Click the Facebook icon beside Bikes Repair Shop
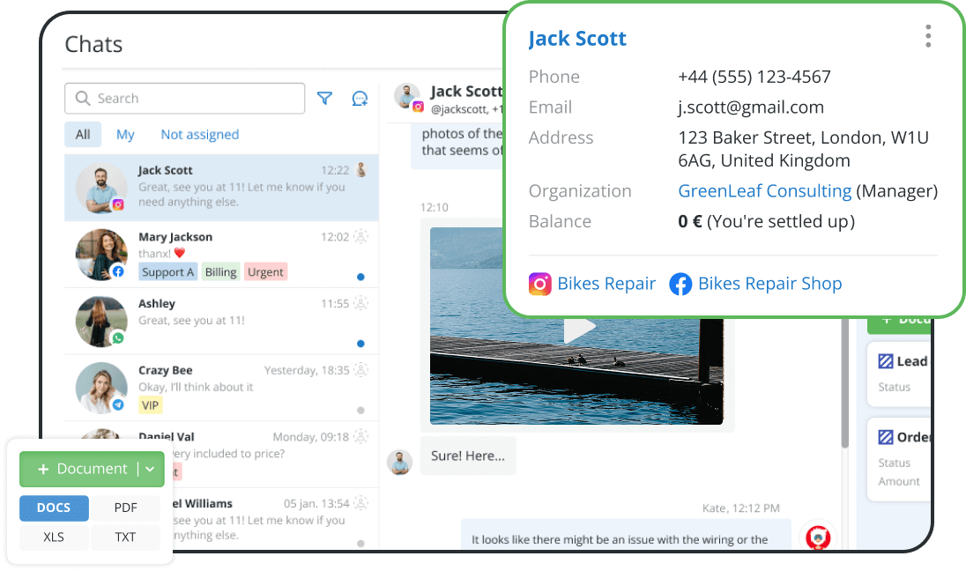This screenshot has height=571, width=966. [680, 284]
